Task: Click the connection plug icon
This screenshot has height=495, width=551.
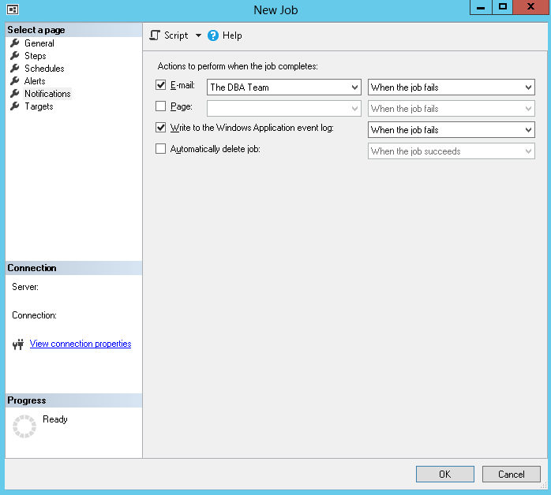Action: click(x=18, y=344)
